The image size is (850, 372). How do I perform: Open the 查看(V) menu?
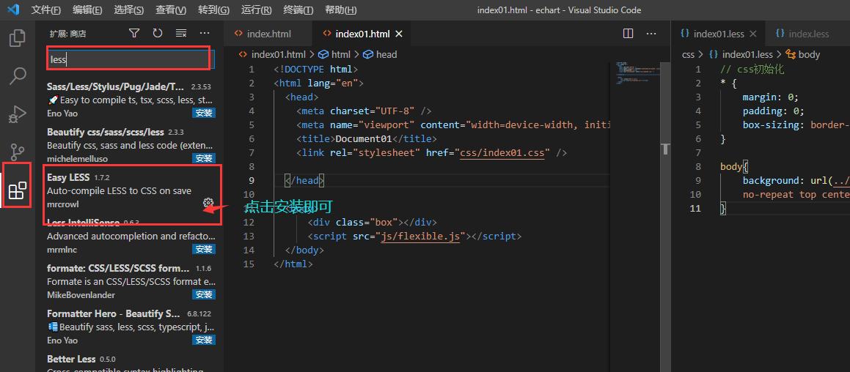(171, 10)
